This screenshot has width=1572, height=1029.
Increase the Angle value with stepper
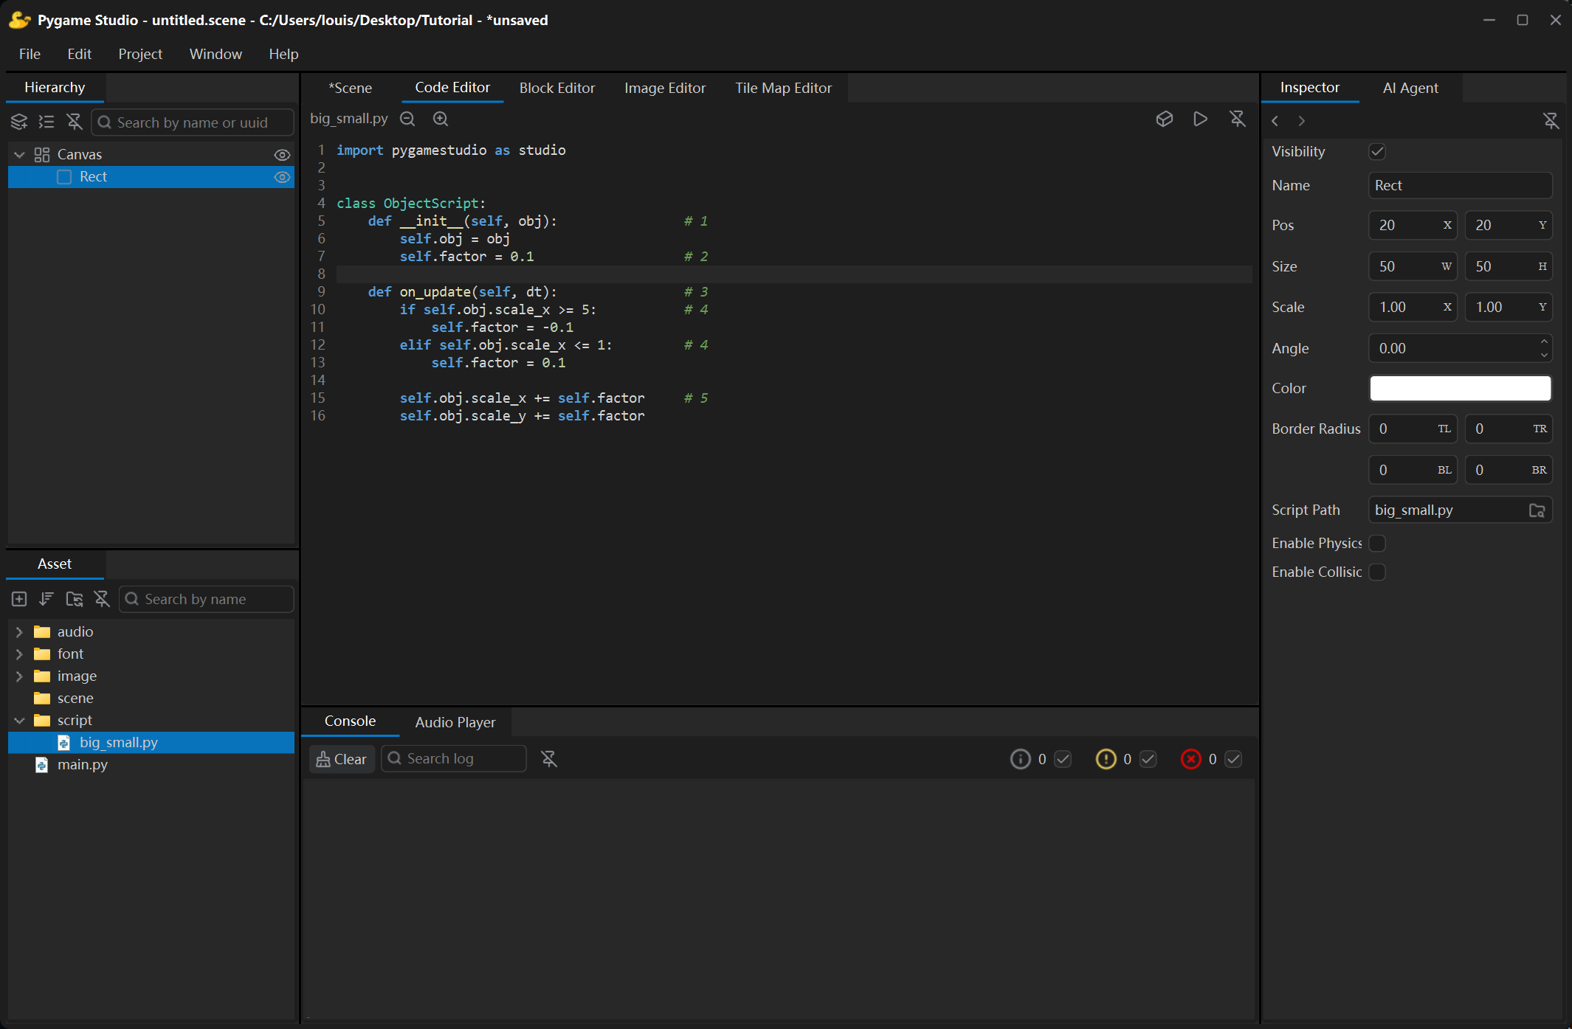tap(1544, 342)
